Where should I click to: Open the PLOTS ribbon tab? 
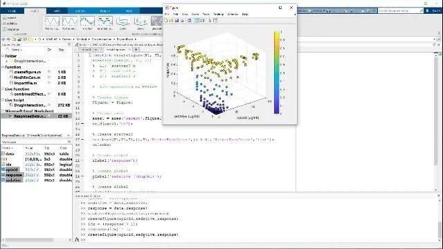coord(35,11)
